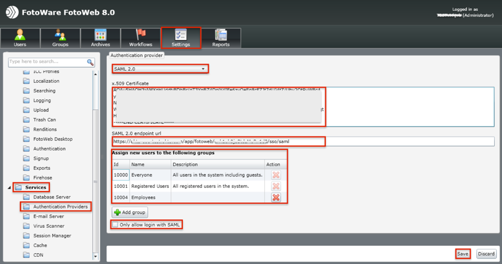Screen dimensions: 502x264
Task: Enable Only allow login with SAML
Action: pos(115,225)
